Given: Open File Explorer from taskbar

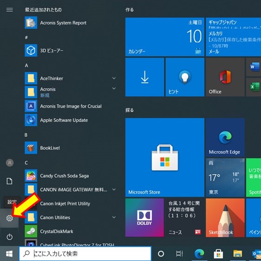Looking at the screenshot, I should [x=237, y=254].
